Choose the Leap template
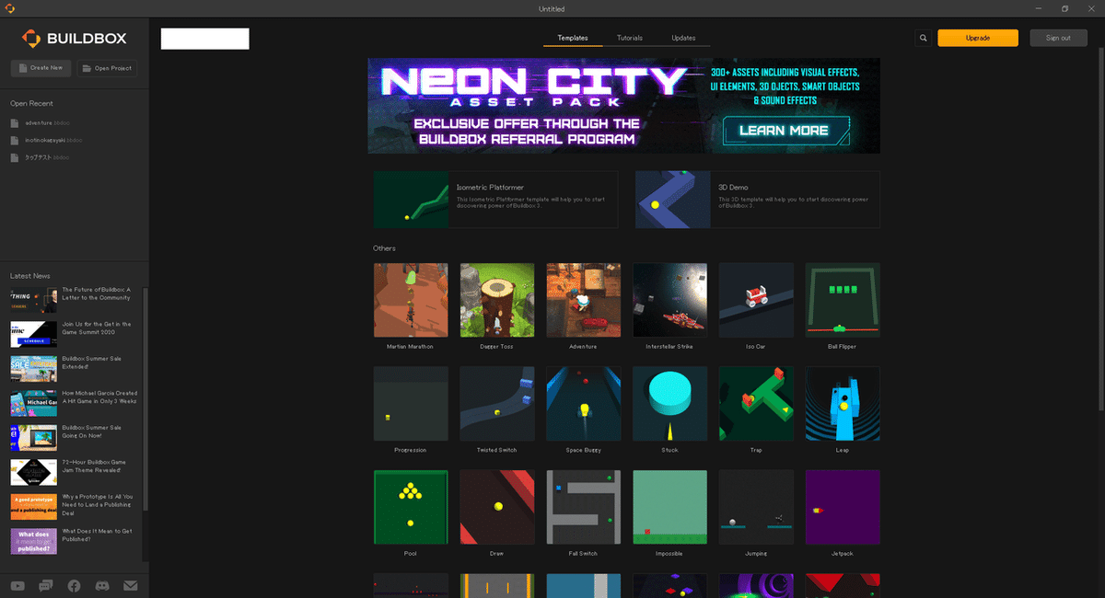This screenshot has height=598, width=1105. pyautogui.click(x=843, y=404)
